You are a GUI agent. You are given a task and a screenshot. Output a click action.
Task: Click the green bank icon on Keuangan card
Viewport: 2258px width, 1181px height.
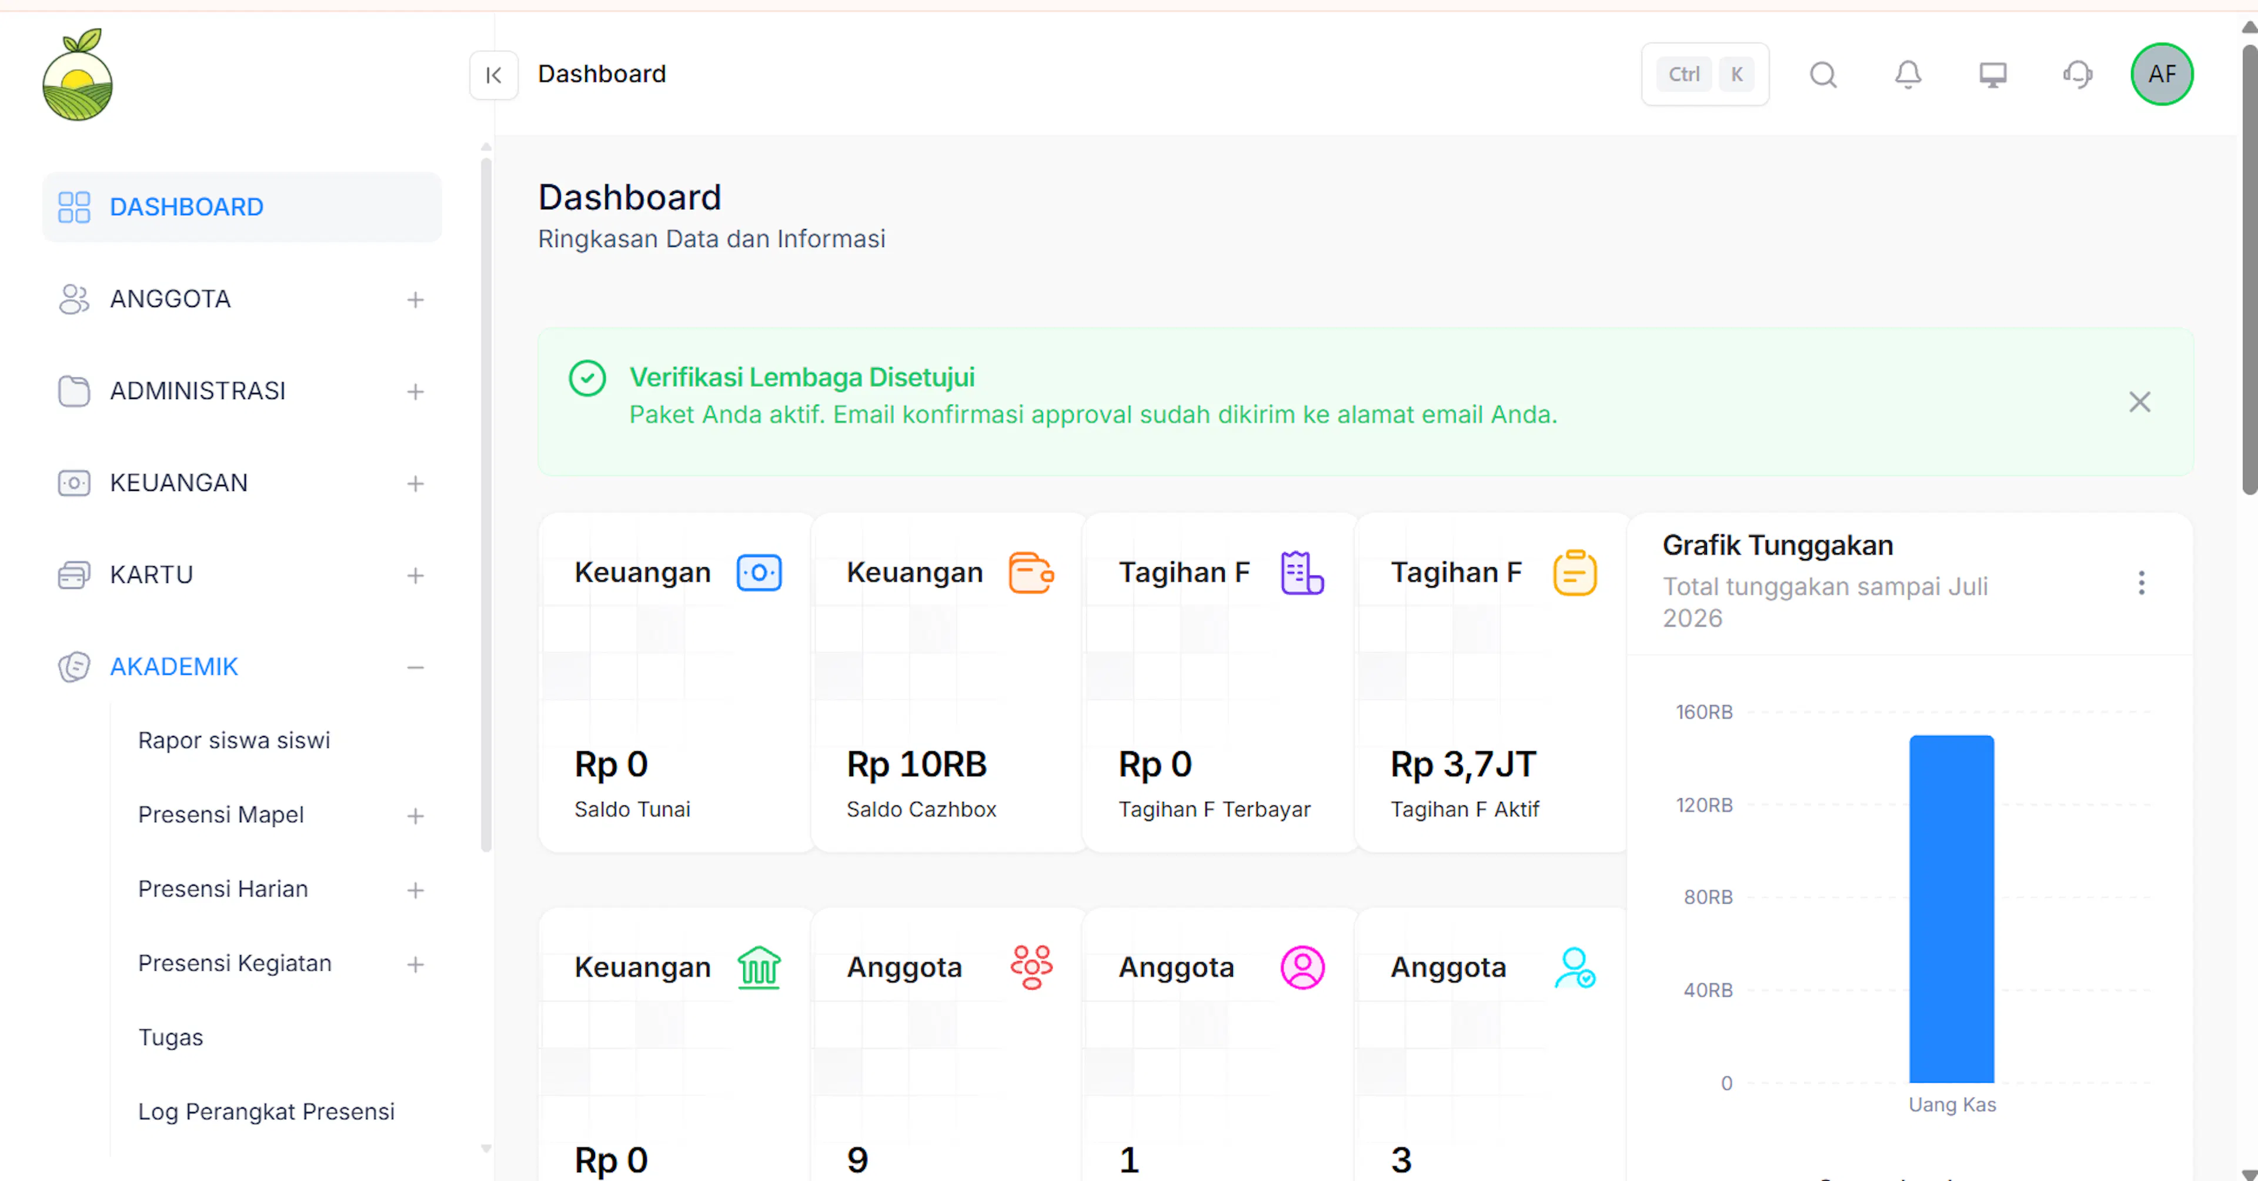tap(759, 967)
